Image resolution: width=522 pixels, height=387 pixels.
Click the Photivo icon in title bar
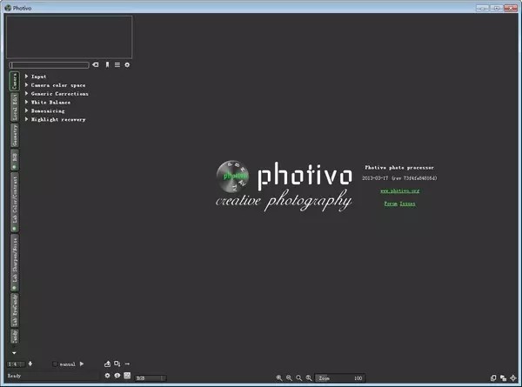pos(8,8)
